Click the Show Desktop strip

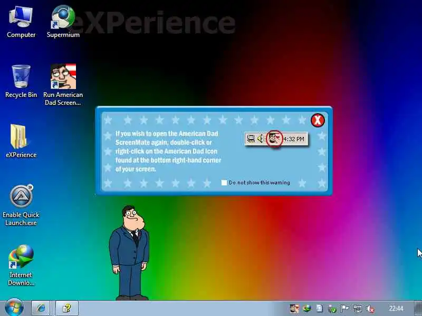tap(418, 308)
